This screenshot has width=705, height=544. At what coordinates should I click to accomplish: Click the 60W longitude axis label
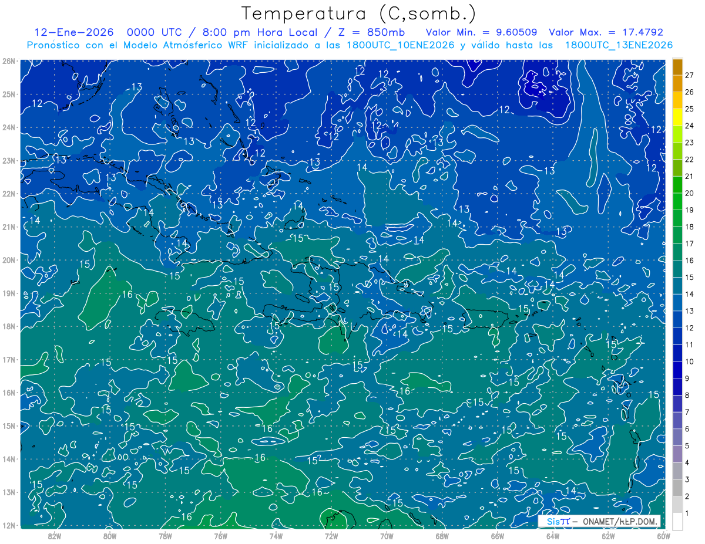(663, 536)
